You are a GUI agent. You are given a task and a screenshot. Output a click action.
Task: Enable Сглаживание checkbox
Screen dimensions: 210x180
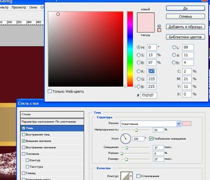coord(138,176)
